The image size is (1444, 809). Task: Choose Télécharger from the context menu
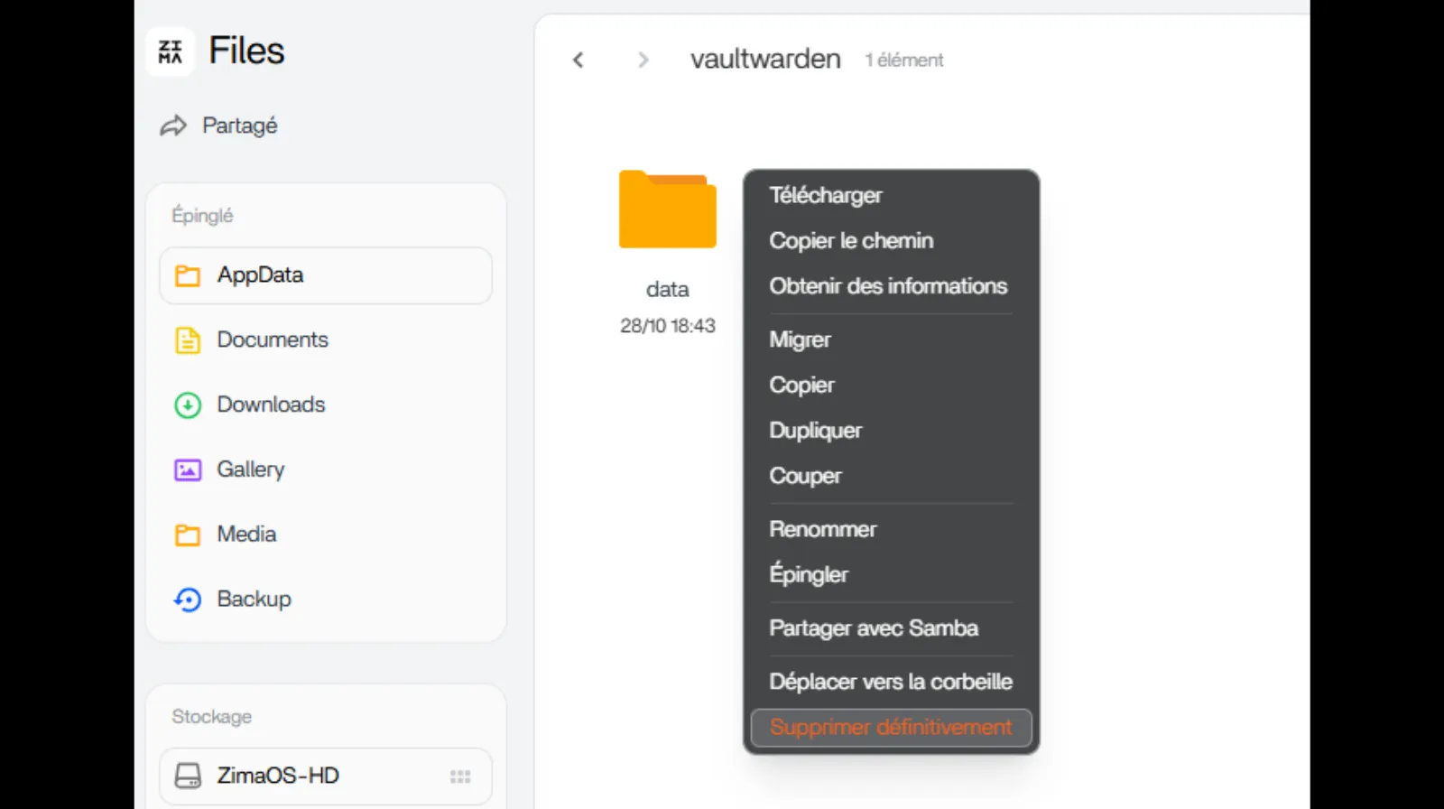click(825, 196)
